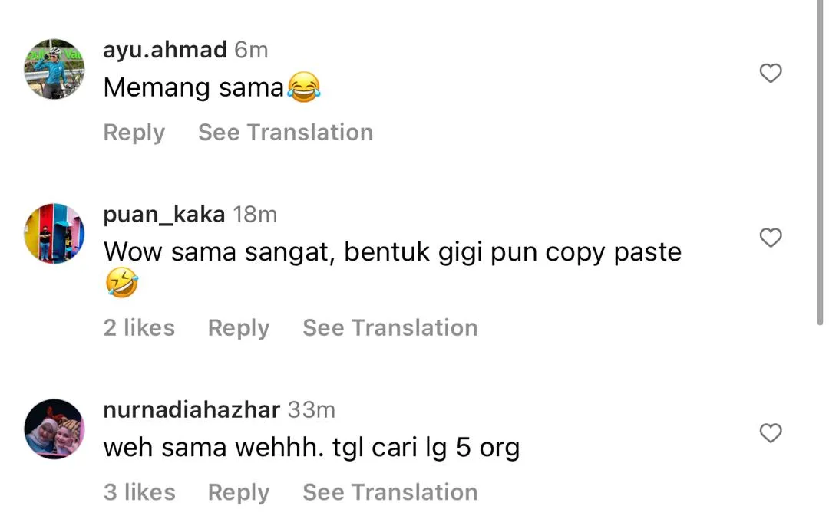Image resolution: width=829 pixels, height=519 pixels.
Task: Reply to ayu.ahmad's comment
Action: pyautogui.click(x=134, y=133)
